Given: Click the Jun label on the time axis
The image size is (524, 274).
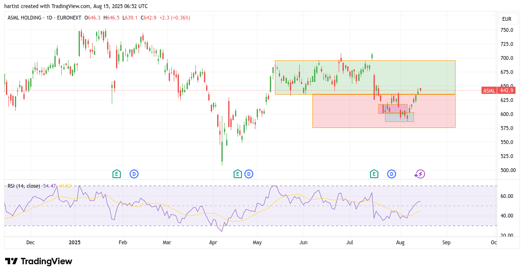Looking at the screenshot, I should click(303, 243).
